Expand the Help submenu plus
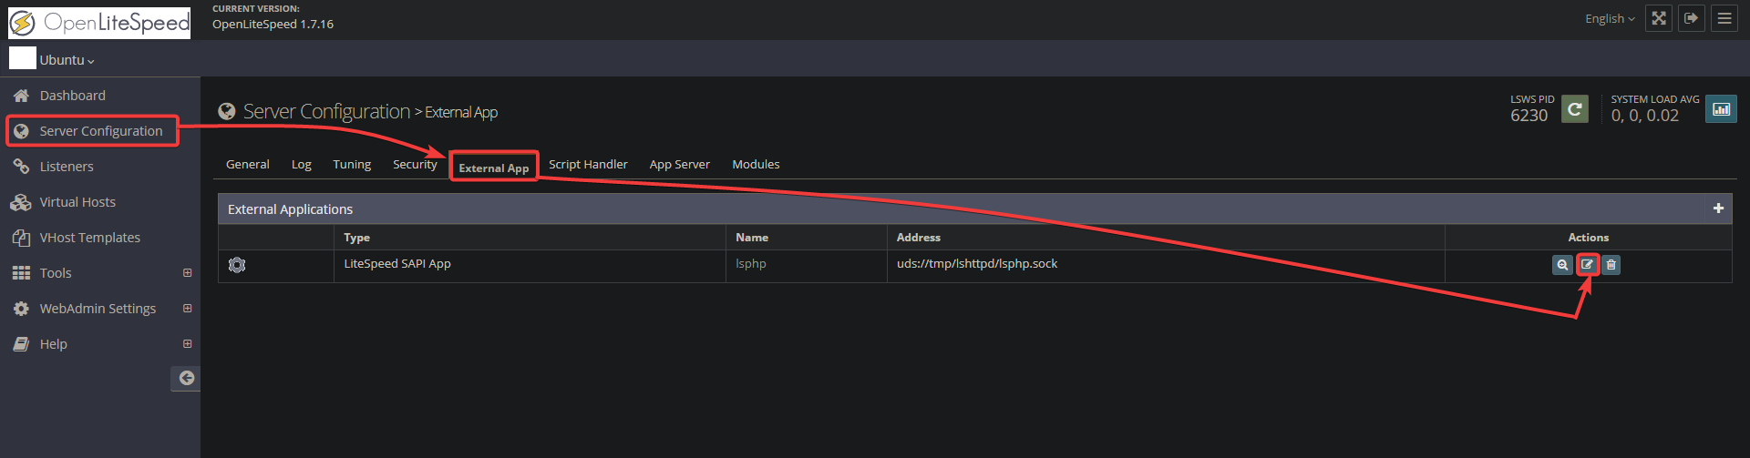The image size is (1750, 458). point(187,344)
